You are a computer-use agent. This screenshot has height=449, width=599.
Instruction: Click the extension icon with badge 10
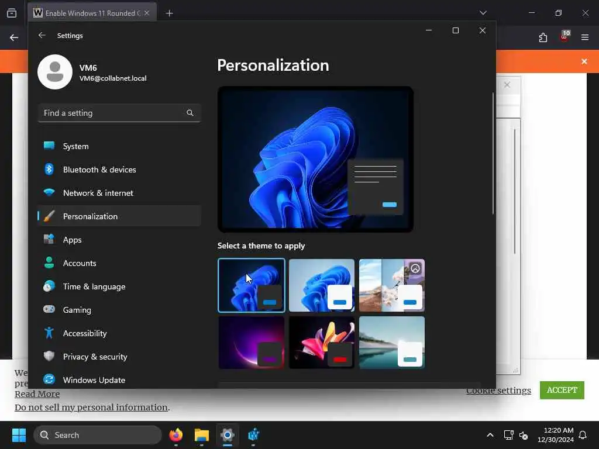click(564, 37)
